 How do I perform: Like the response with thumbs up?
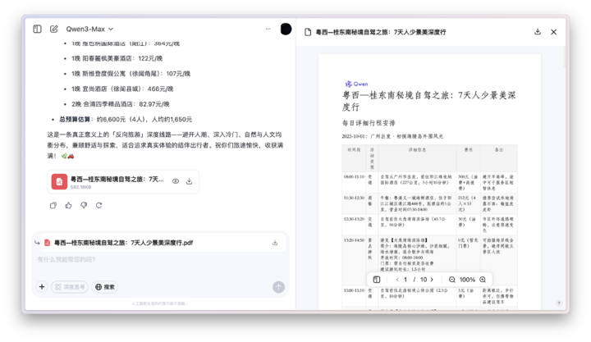point(68,205)
